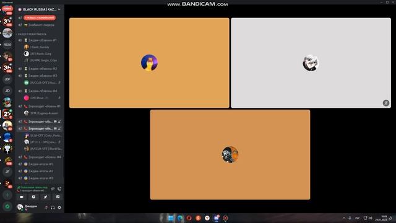Click the muted microphone badge on the gray tile
The image size is (396, 223).
click(x=386, y=103)
